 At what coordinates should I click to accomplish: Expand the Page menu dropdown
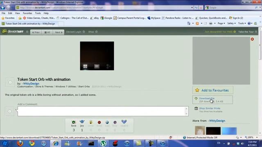221,24
